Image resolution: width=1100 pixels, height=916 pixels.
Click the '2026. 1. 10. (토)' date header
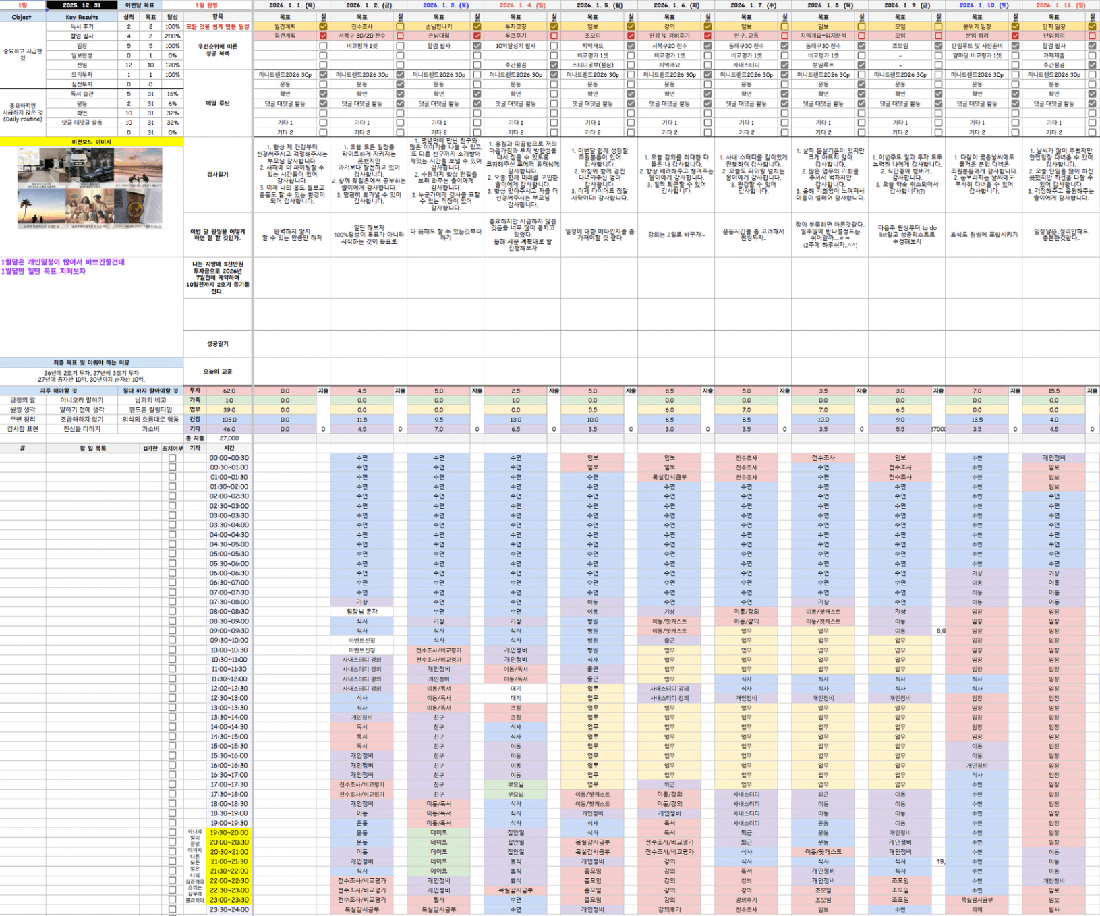pos(983,5)
